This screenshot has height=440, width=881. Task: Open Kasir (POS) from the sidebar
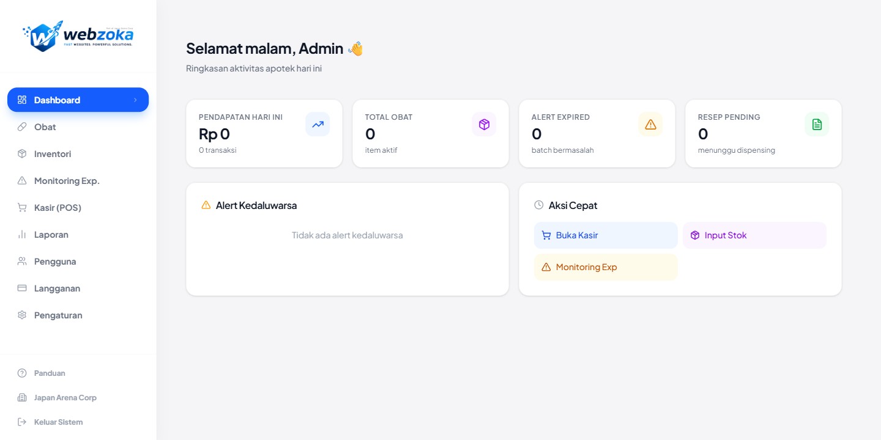pos(78,207)
